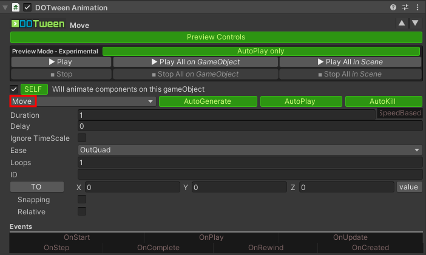
Task: Move component up with the up arrow
Action: pos(401,24)
